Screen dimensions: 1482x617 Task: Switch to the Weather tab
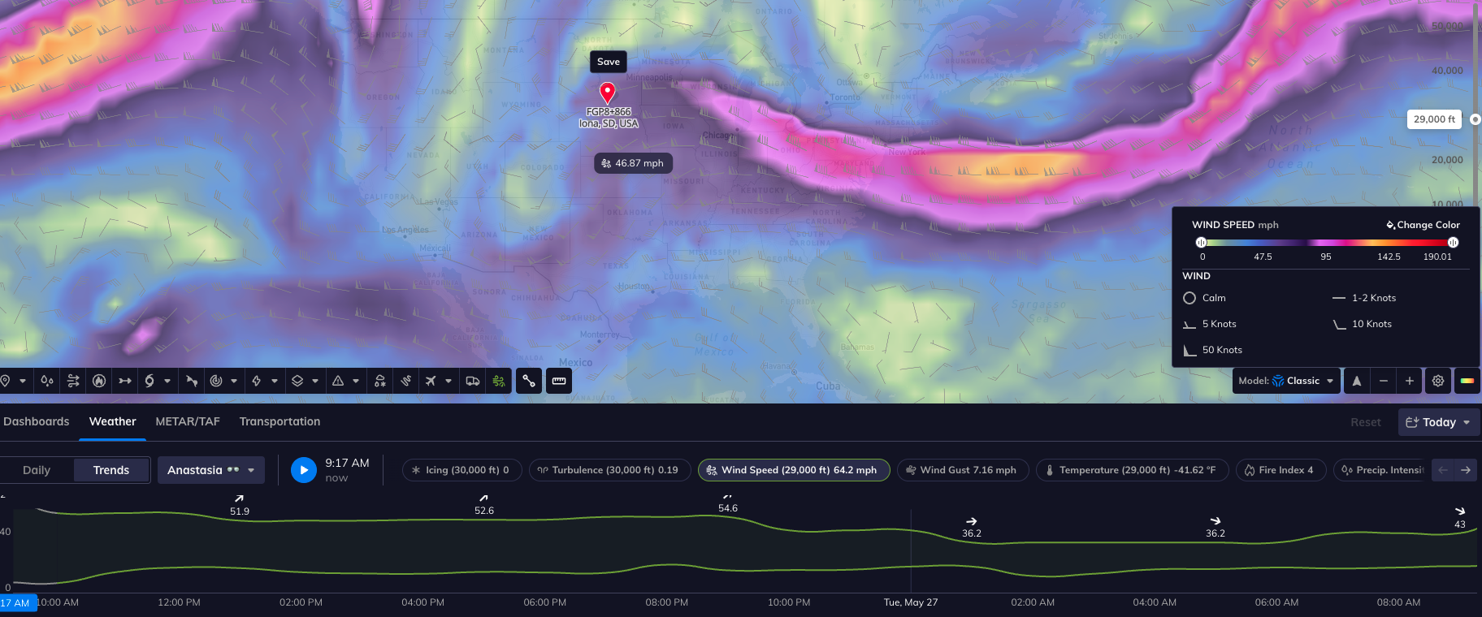(x=112, y=421)
